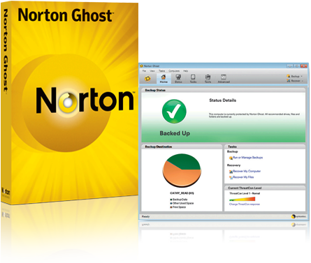Click the icon beside Run or Manage Backups
This screenshot has height=263, width=311.
pyautogui.click(x=231, y=158)
